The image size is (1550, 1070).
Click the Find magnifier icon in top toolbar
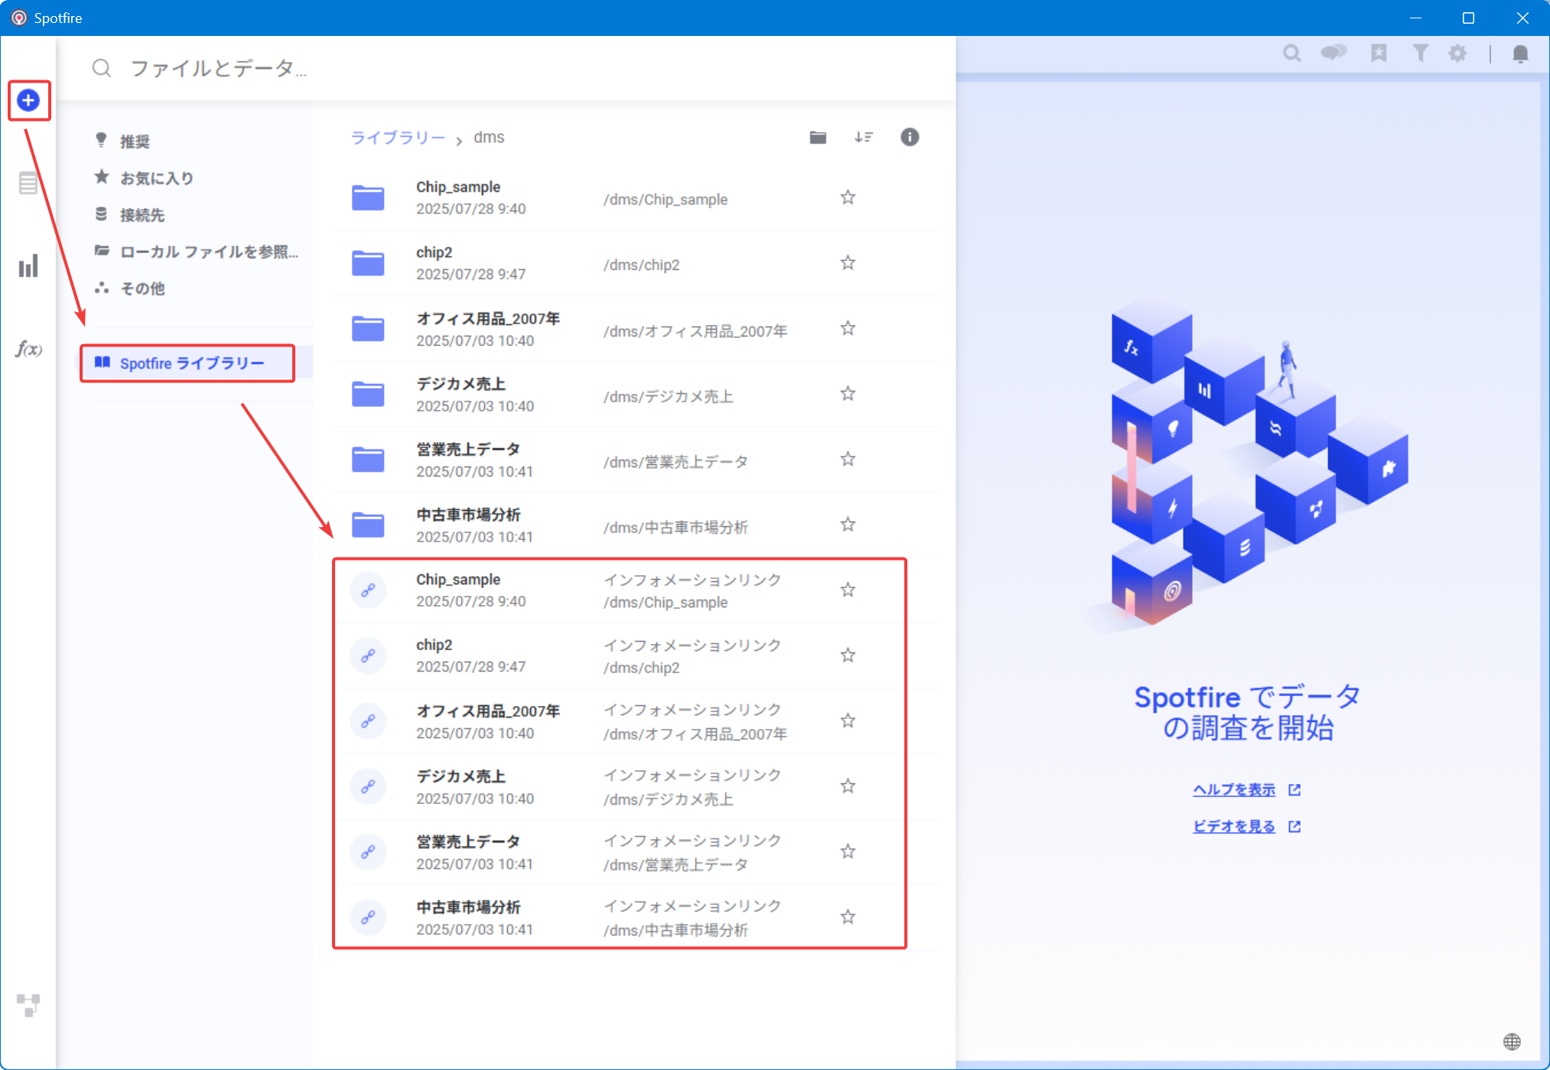(x=1291, y=53)
